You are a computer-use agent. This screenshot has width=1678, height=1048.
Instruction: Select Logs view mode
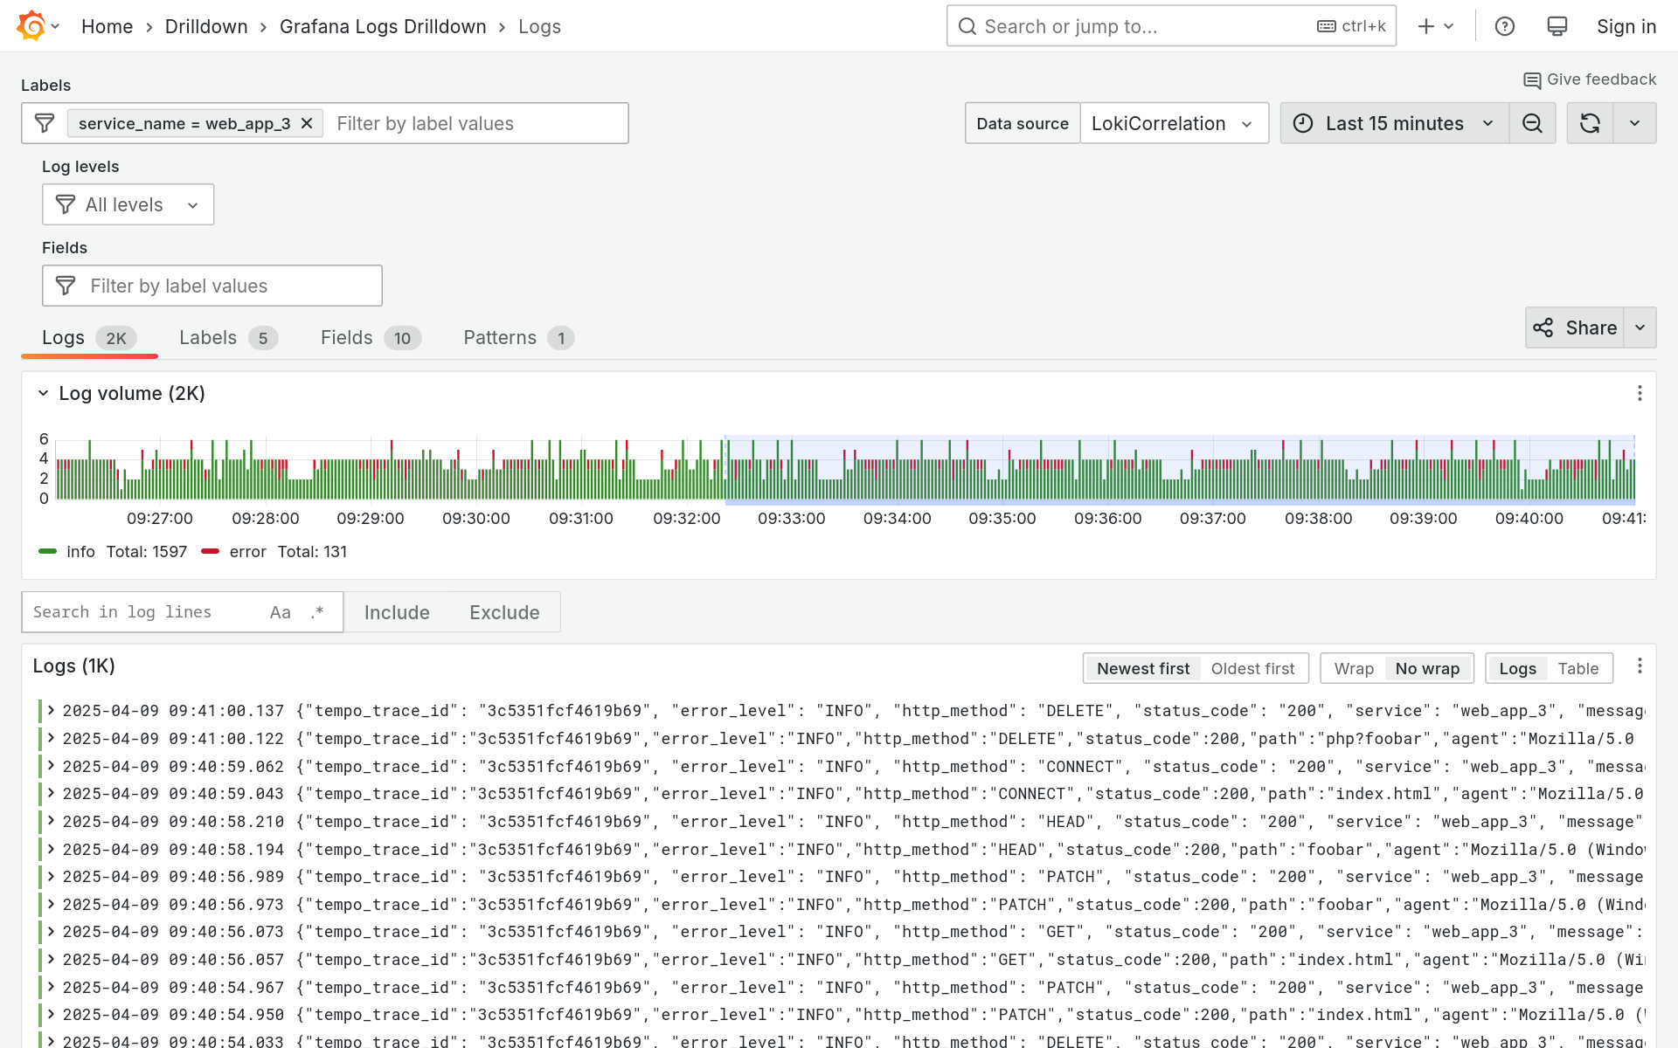pyautogui.click(x=1517, y=668)
